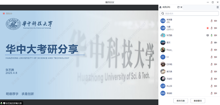Click the muted microphone icon for 方益宏
Screen dimensions: 220x105
(212, 79)
